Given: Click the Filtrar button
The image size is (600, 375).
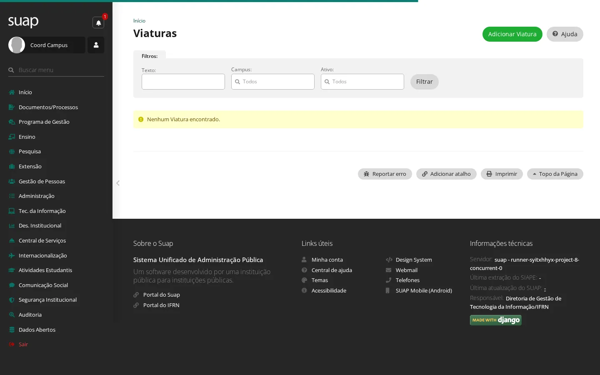Looking at the screenshot, I should tap(424, 82).
